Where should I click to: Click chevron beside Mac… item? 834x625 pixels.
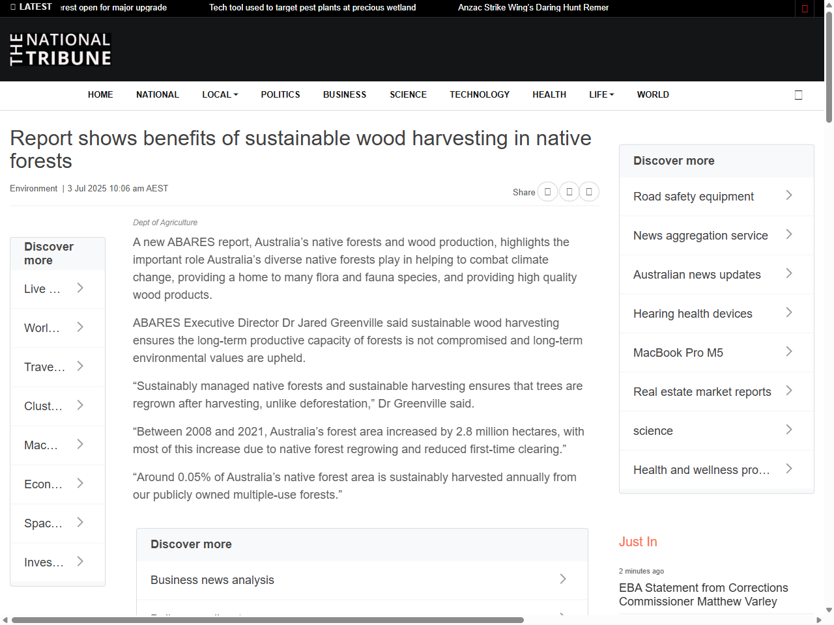coord(80,444)
